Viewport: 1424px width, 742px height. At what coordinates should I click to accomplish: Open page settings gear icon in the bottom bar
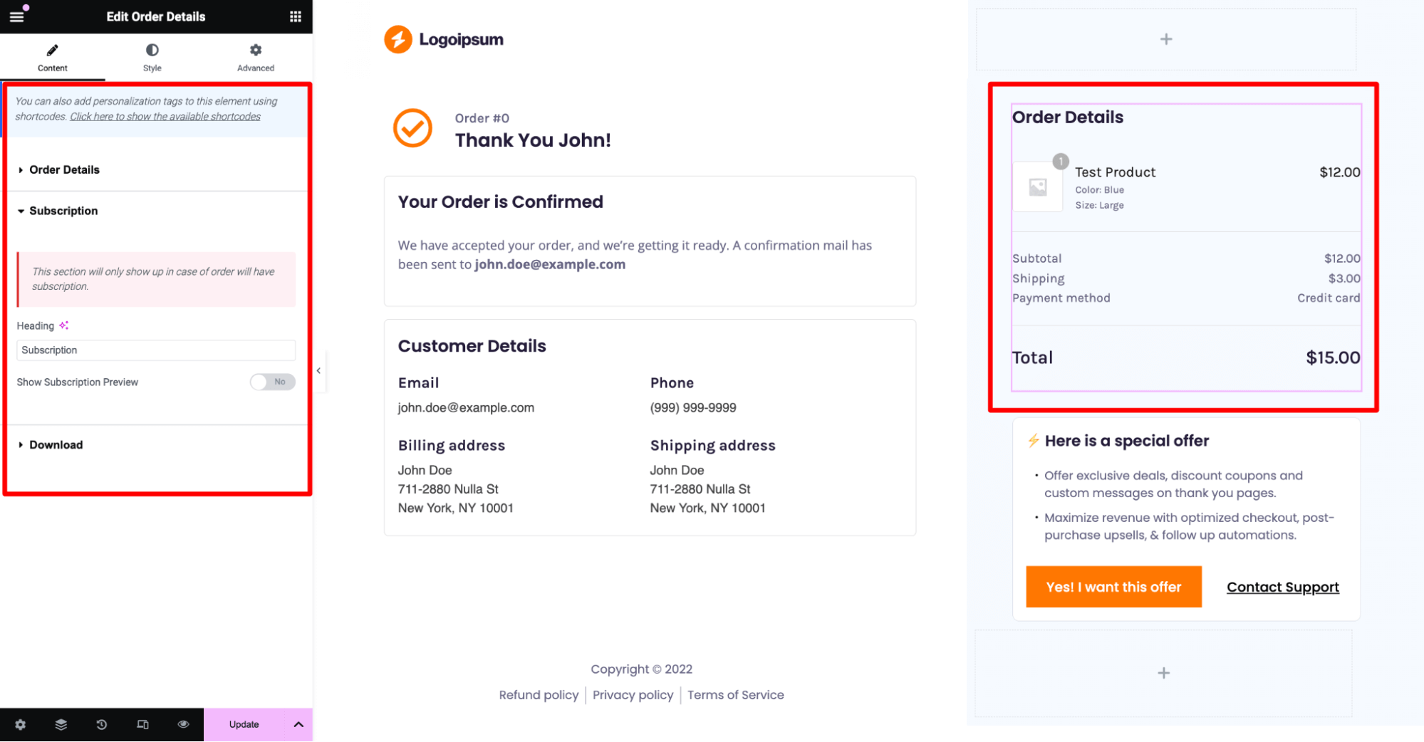click(21, 724)
